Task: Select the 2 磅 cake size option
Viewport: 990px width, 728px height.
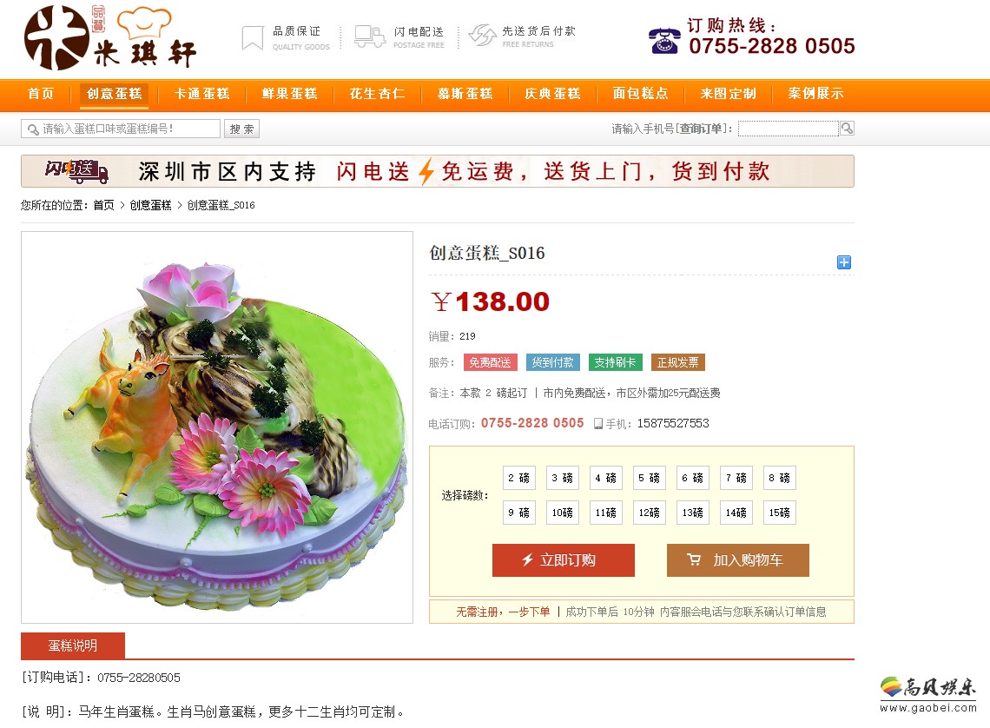Action: 519,478
